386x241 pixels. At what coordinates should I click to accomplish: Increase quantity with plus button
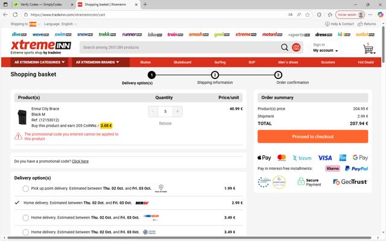coord(177,111)
